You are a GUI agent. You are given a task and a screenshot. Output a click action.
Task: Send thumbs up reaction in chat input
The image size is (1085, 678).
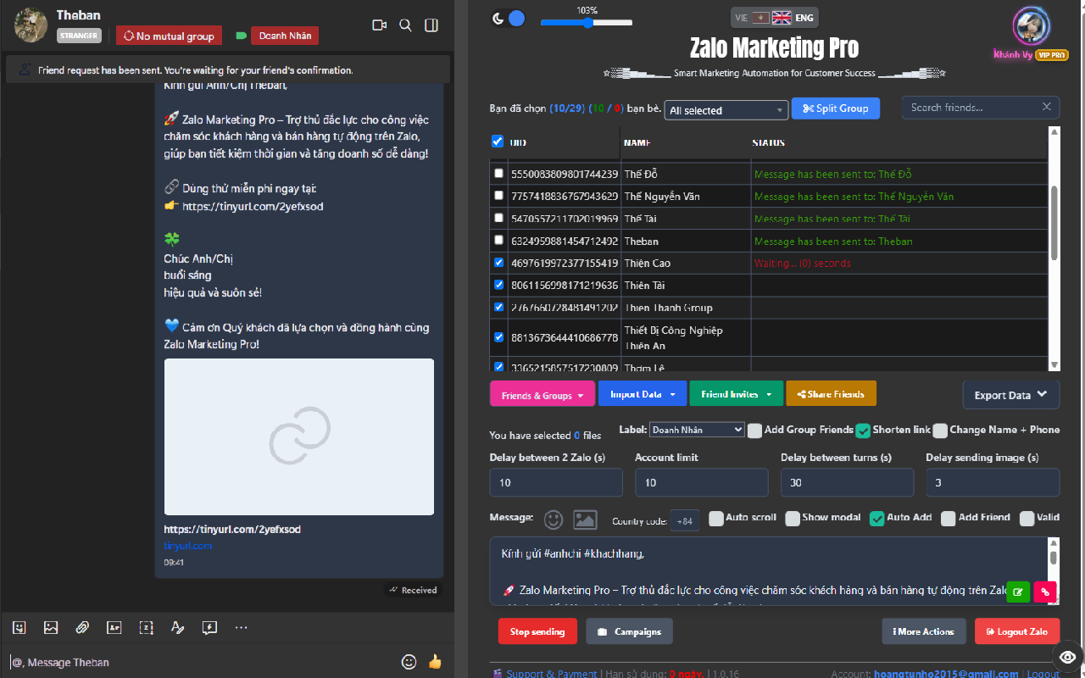pos(435,662)
